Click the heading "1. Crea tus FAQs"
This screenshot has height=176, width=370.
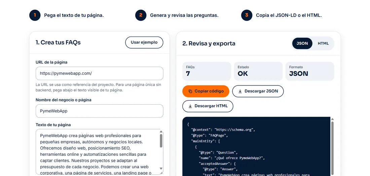[58, 42]
